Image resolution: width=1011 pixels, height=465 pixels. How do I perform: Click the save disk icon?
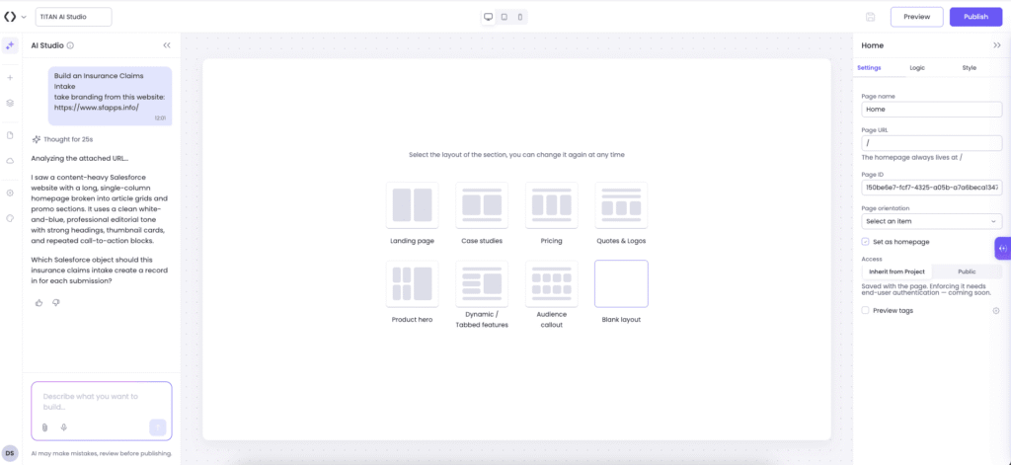pyautogui.click(x=871, y=17)
